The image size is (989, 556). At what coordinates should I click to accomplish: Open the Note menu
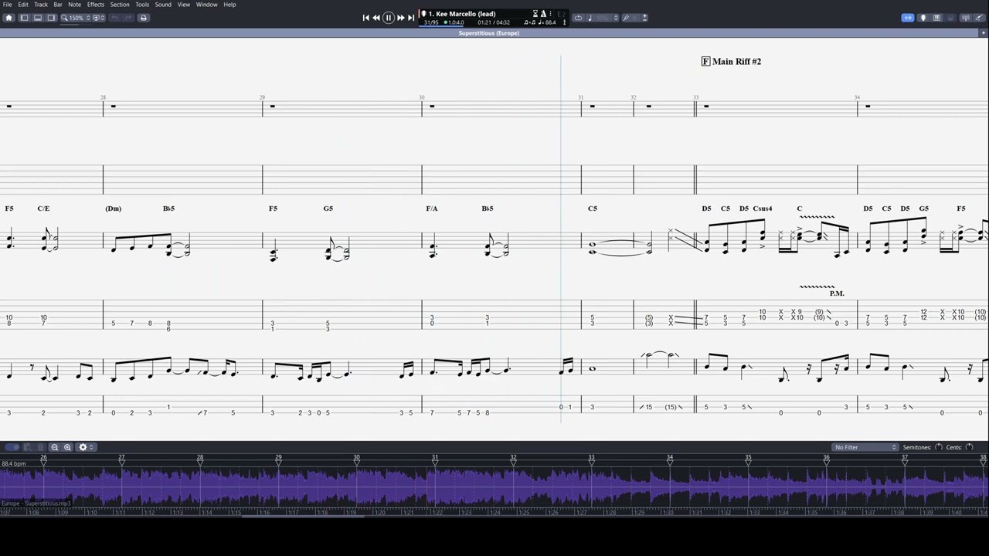(x=74, y=5)
